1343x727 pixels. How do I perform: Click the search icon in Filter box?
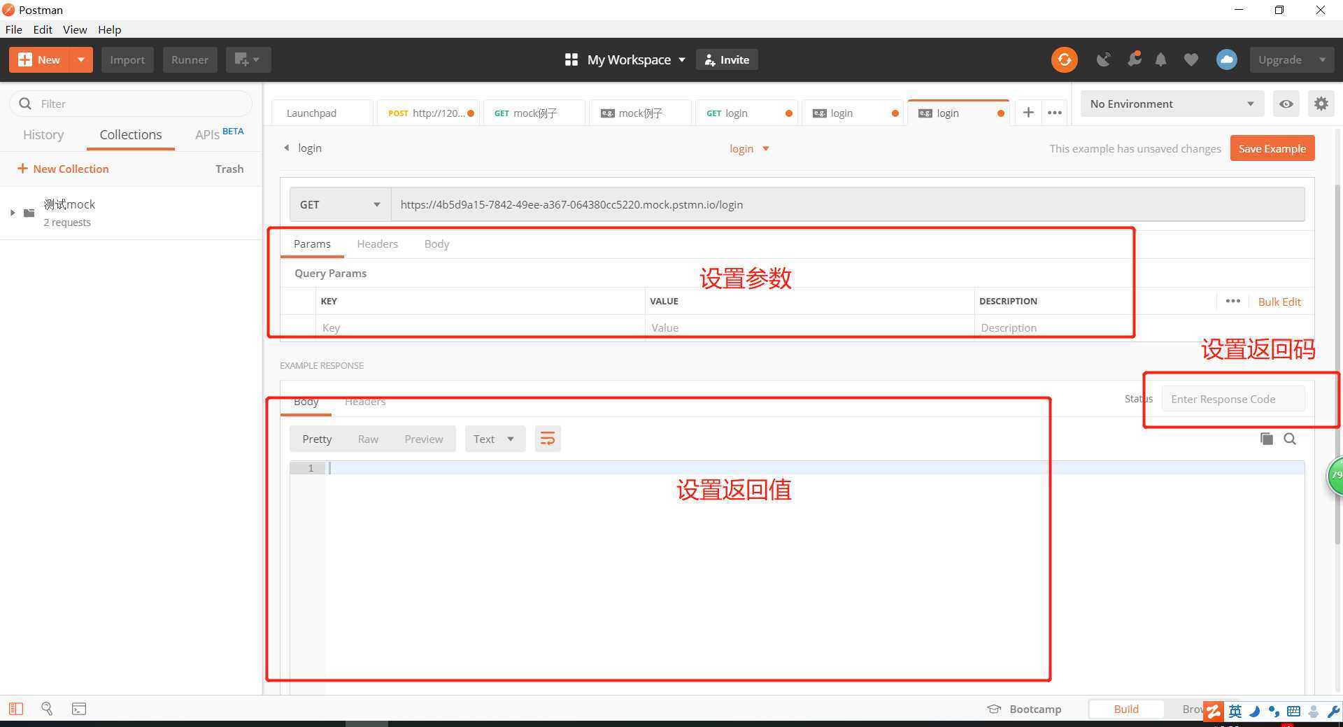[25, 104]
